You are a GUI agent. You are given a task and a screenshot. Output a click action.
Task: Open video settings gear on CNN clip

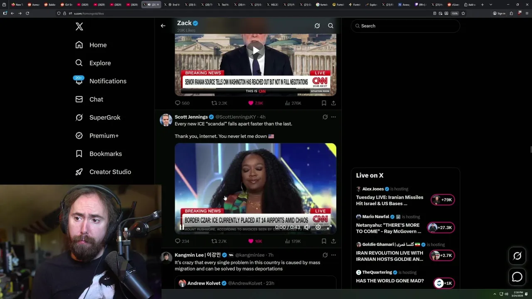tap(318, 227)
